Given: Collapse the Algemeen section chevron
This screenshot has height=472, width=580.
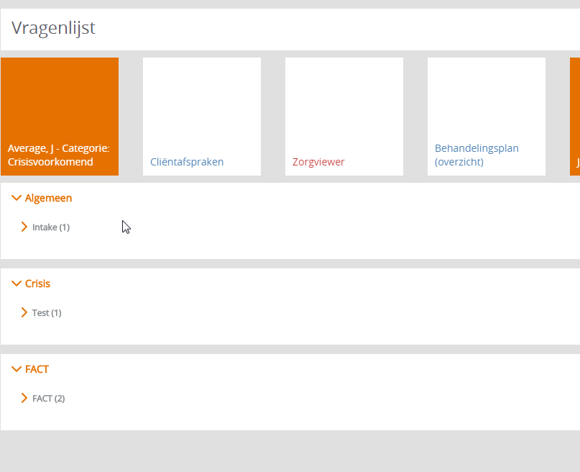Looking at the screenshot, I should [17, 198].
